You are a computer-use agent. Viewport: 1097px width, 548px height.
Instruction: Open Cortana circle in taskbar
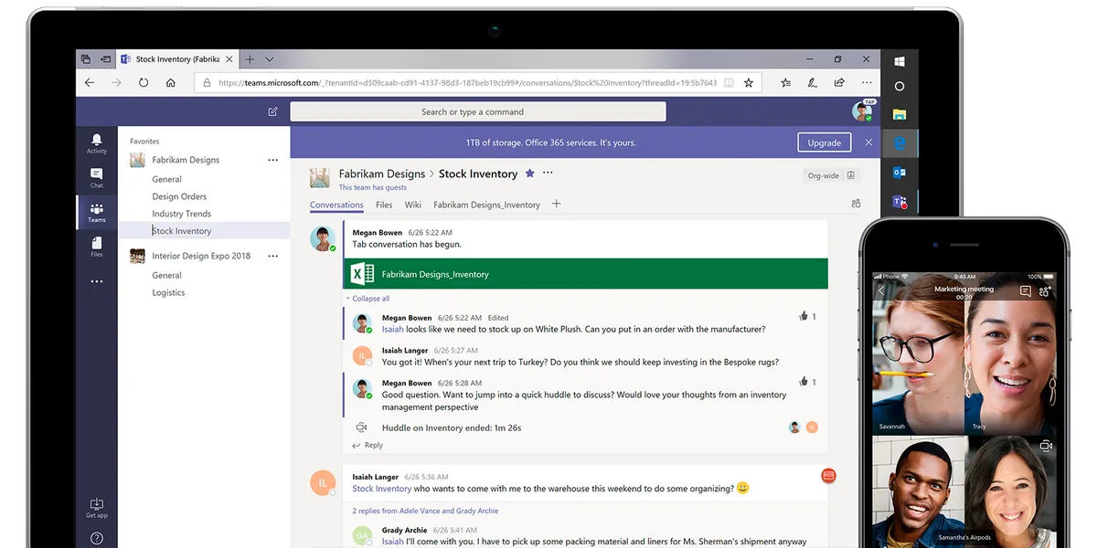click(900, 87)
